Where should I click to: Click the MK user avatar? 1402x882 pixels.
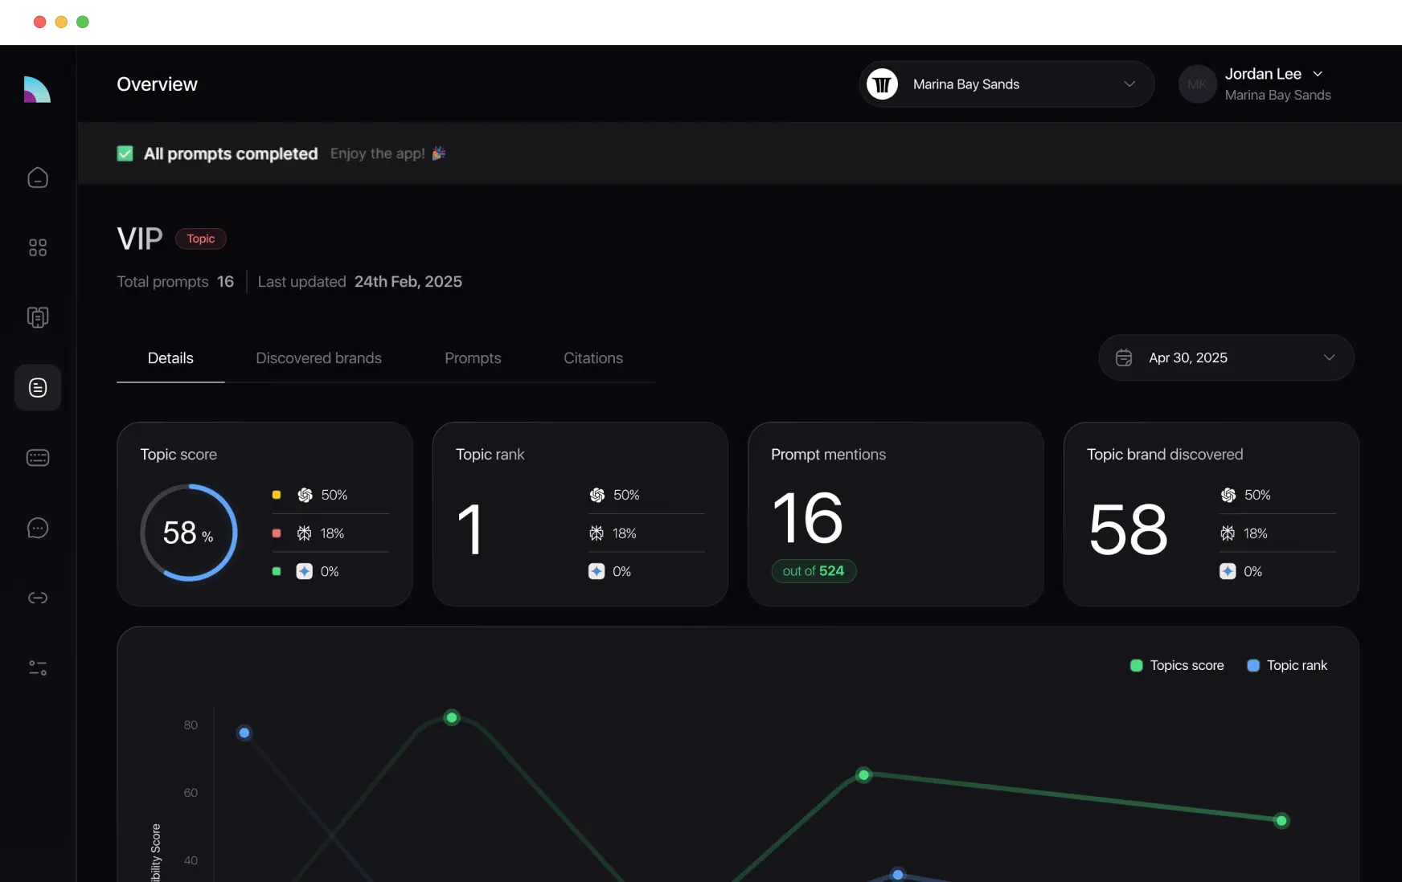[1197, 84]
